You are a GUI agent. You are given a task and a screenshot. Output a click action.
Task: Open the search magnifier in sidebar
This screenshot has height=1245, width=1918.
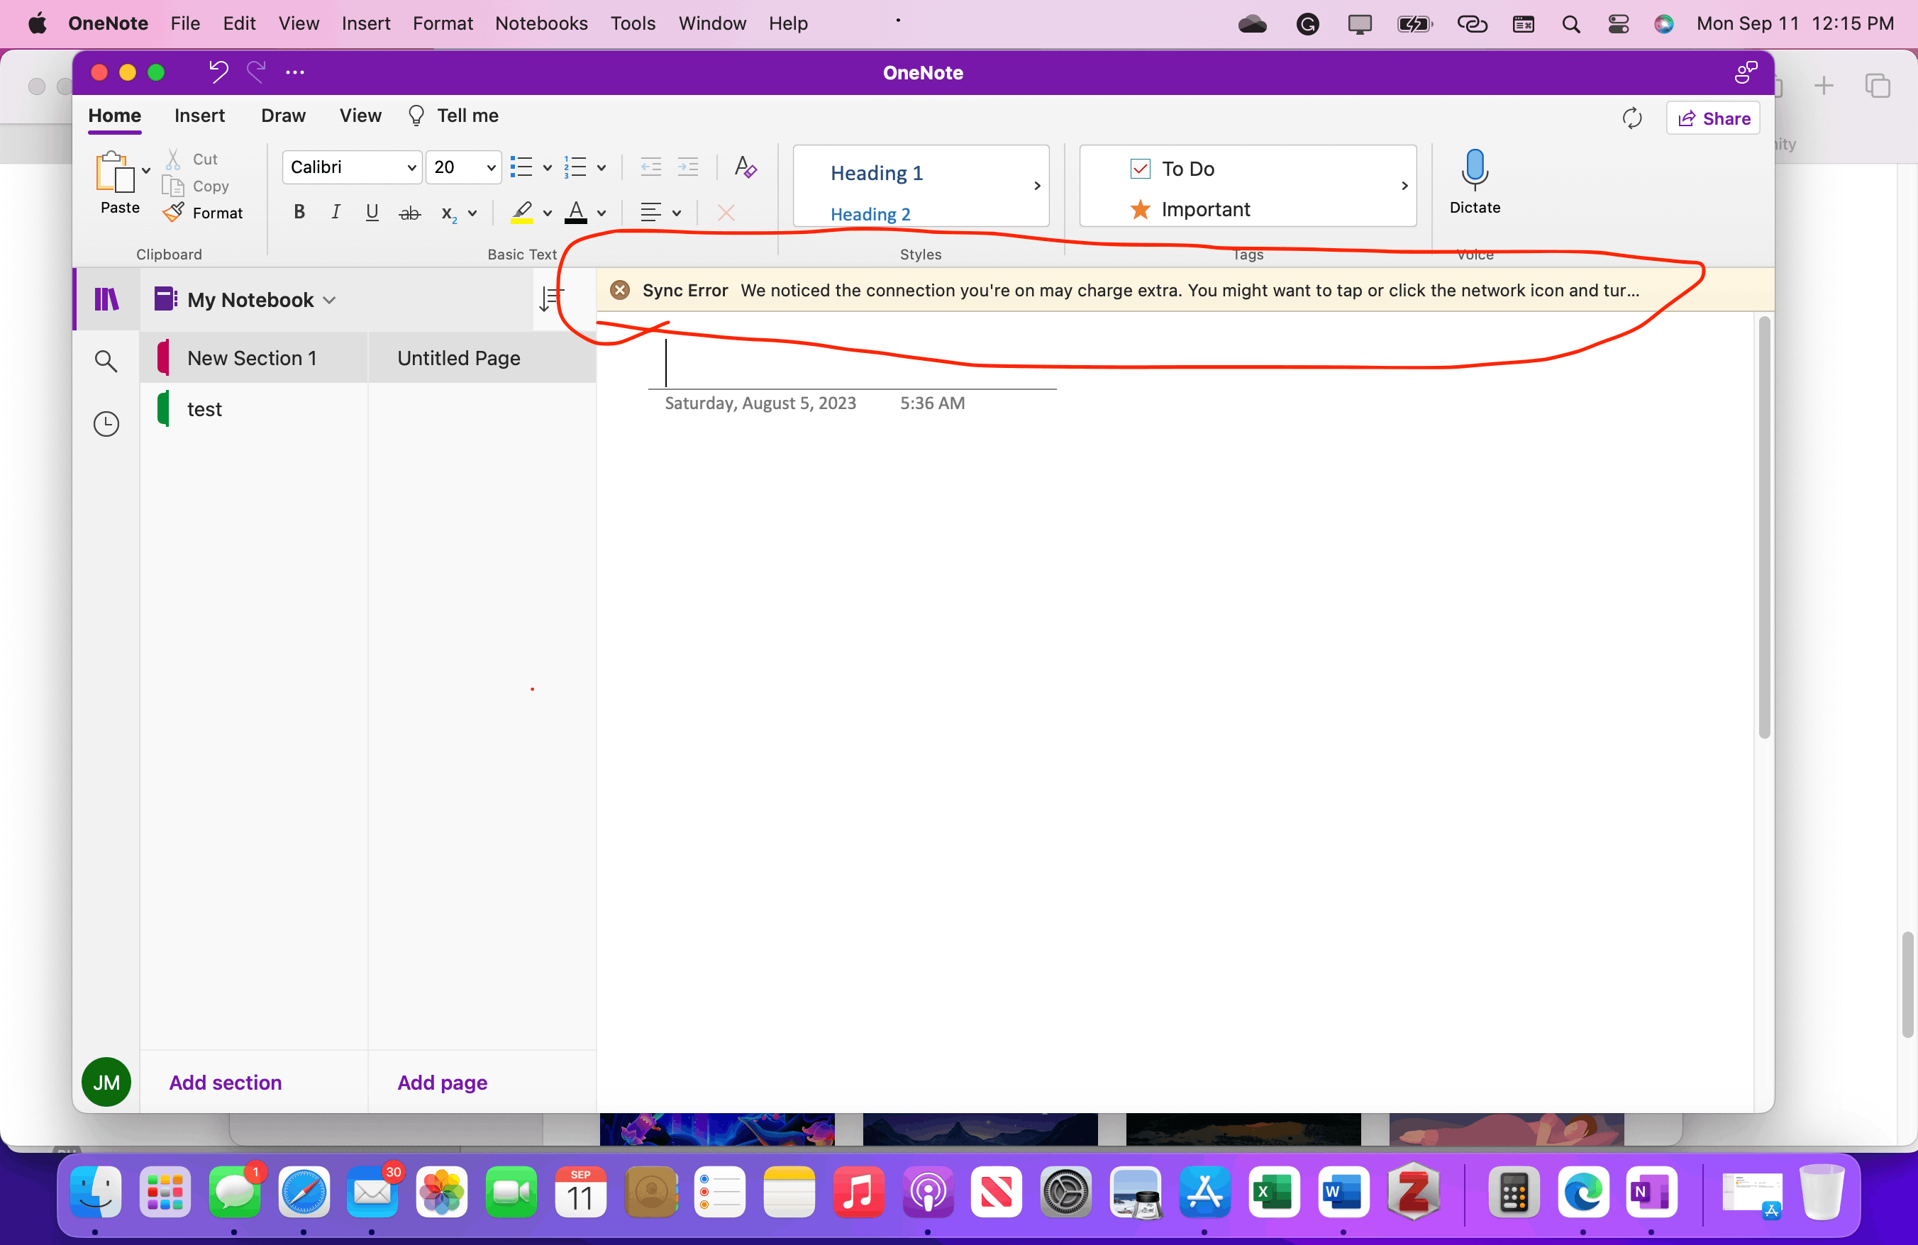106,361
